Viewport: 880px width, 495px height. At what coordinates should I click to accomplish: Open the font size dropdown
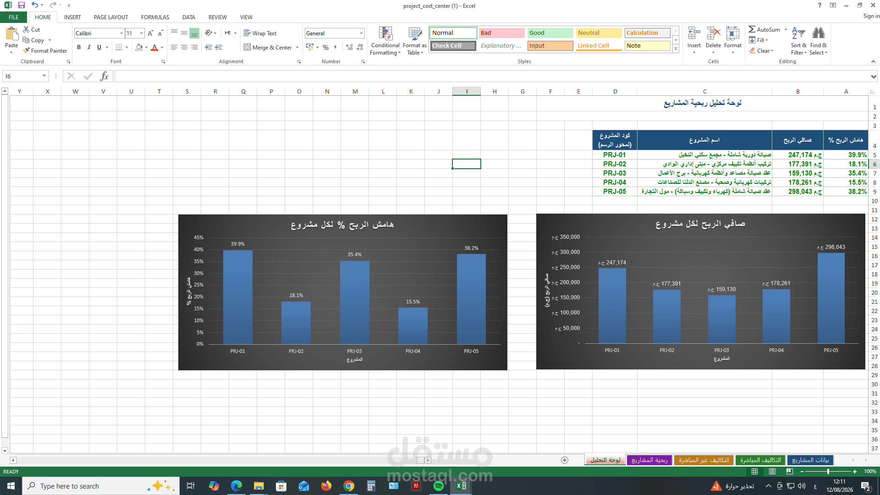[x=141, y=33]
